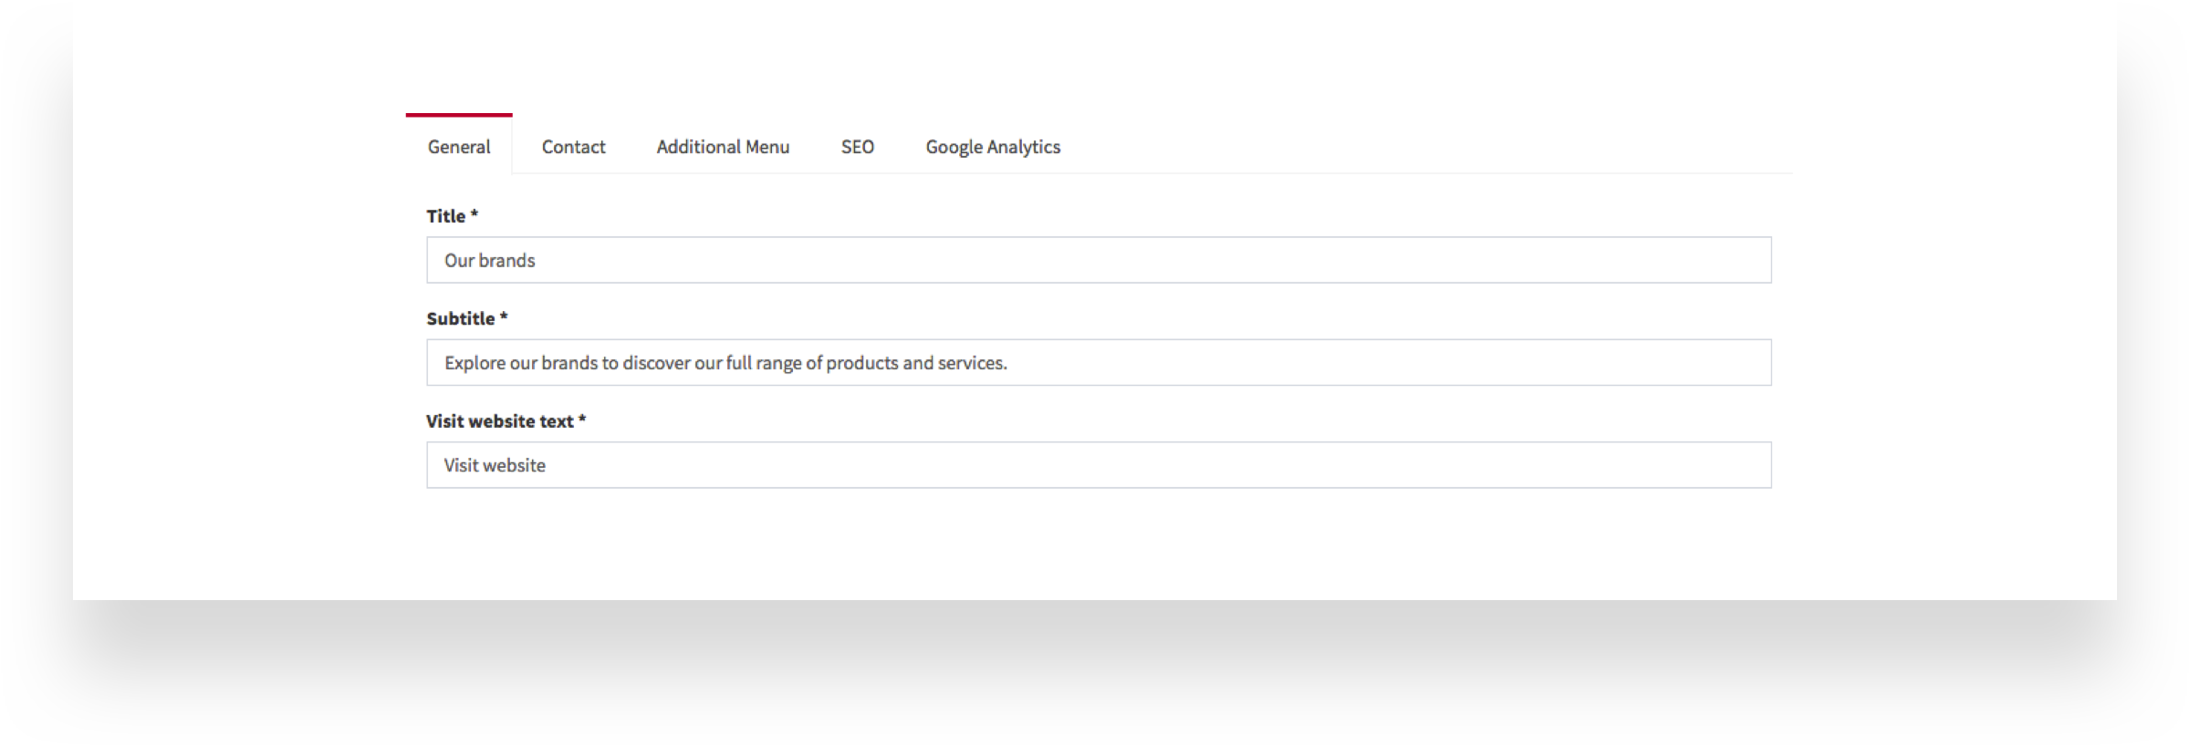The height and width of the screenshot is (746, 2190).
Task: Click into the Subtitle input field
Action: (1277, 363)
